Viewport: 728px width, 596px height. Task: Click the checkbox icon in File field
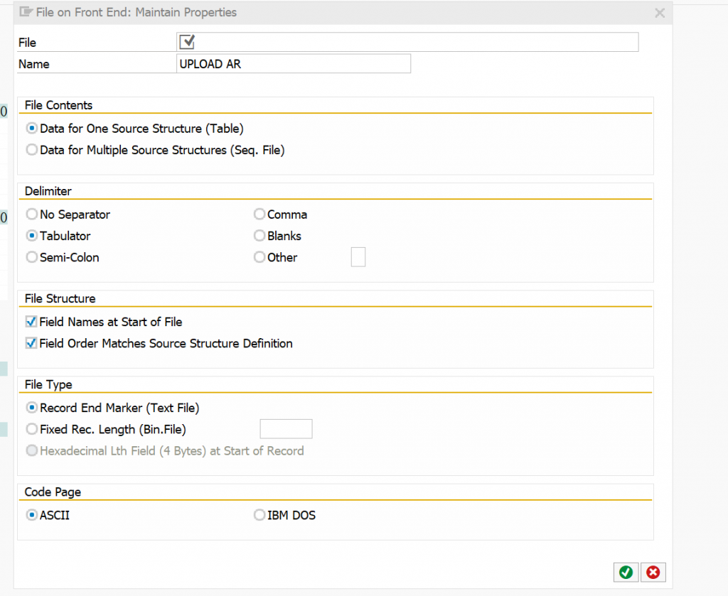(187, 42)
